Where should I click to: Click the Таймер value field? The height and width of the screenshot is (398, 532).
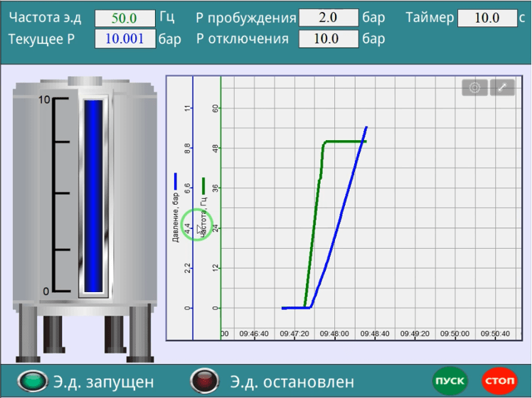486,18
